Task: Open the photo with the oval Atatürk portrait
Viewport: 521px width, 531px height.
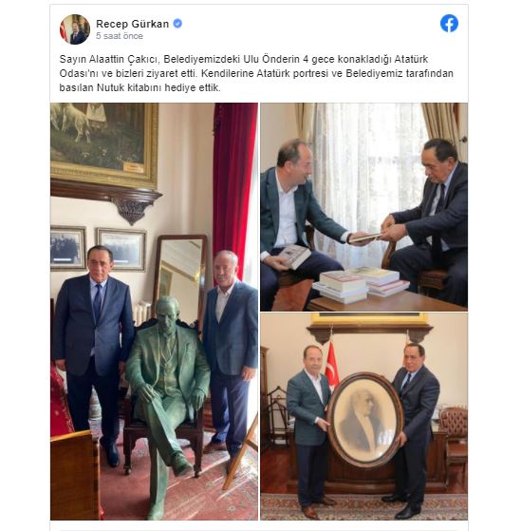Action: tap(363, 417)
